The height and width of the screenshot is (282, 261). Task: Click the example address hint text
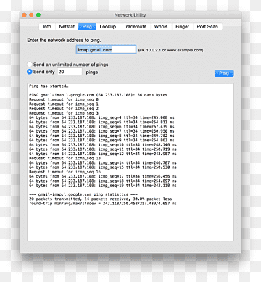coord(170,50)
